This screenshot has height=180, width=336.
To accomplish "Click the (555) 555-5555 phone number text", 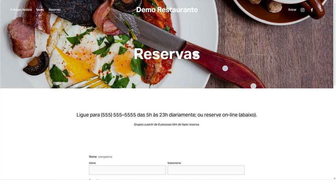I will [118, 115].
